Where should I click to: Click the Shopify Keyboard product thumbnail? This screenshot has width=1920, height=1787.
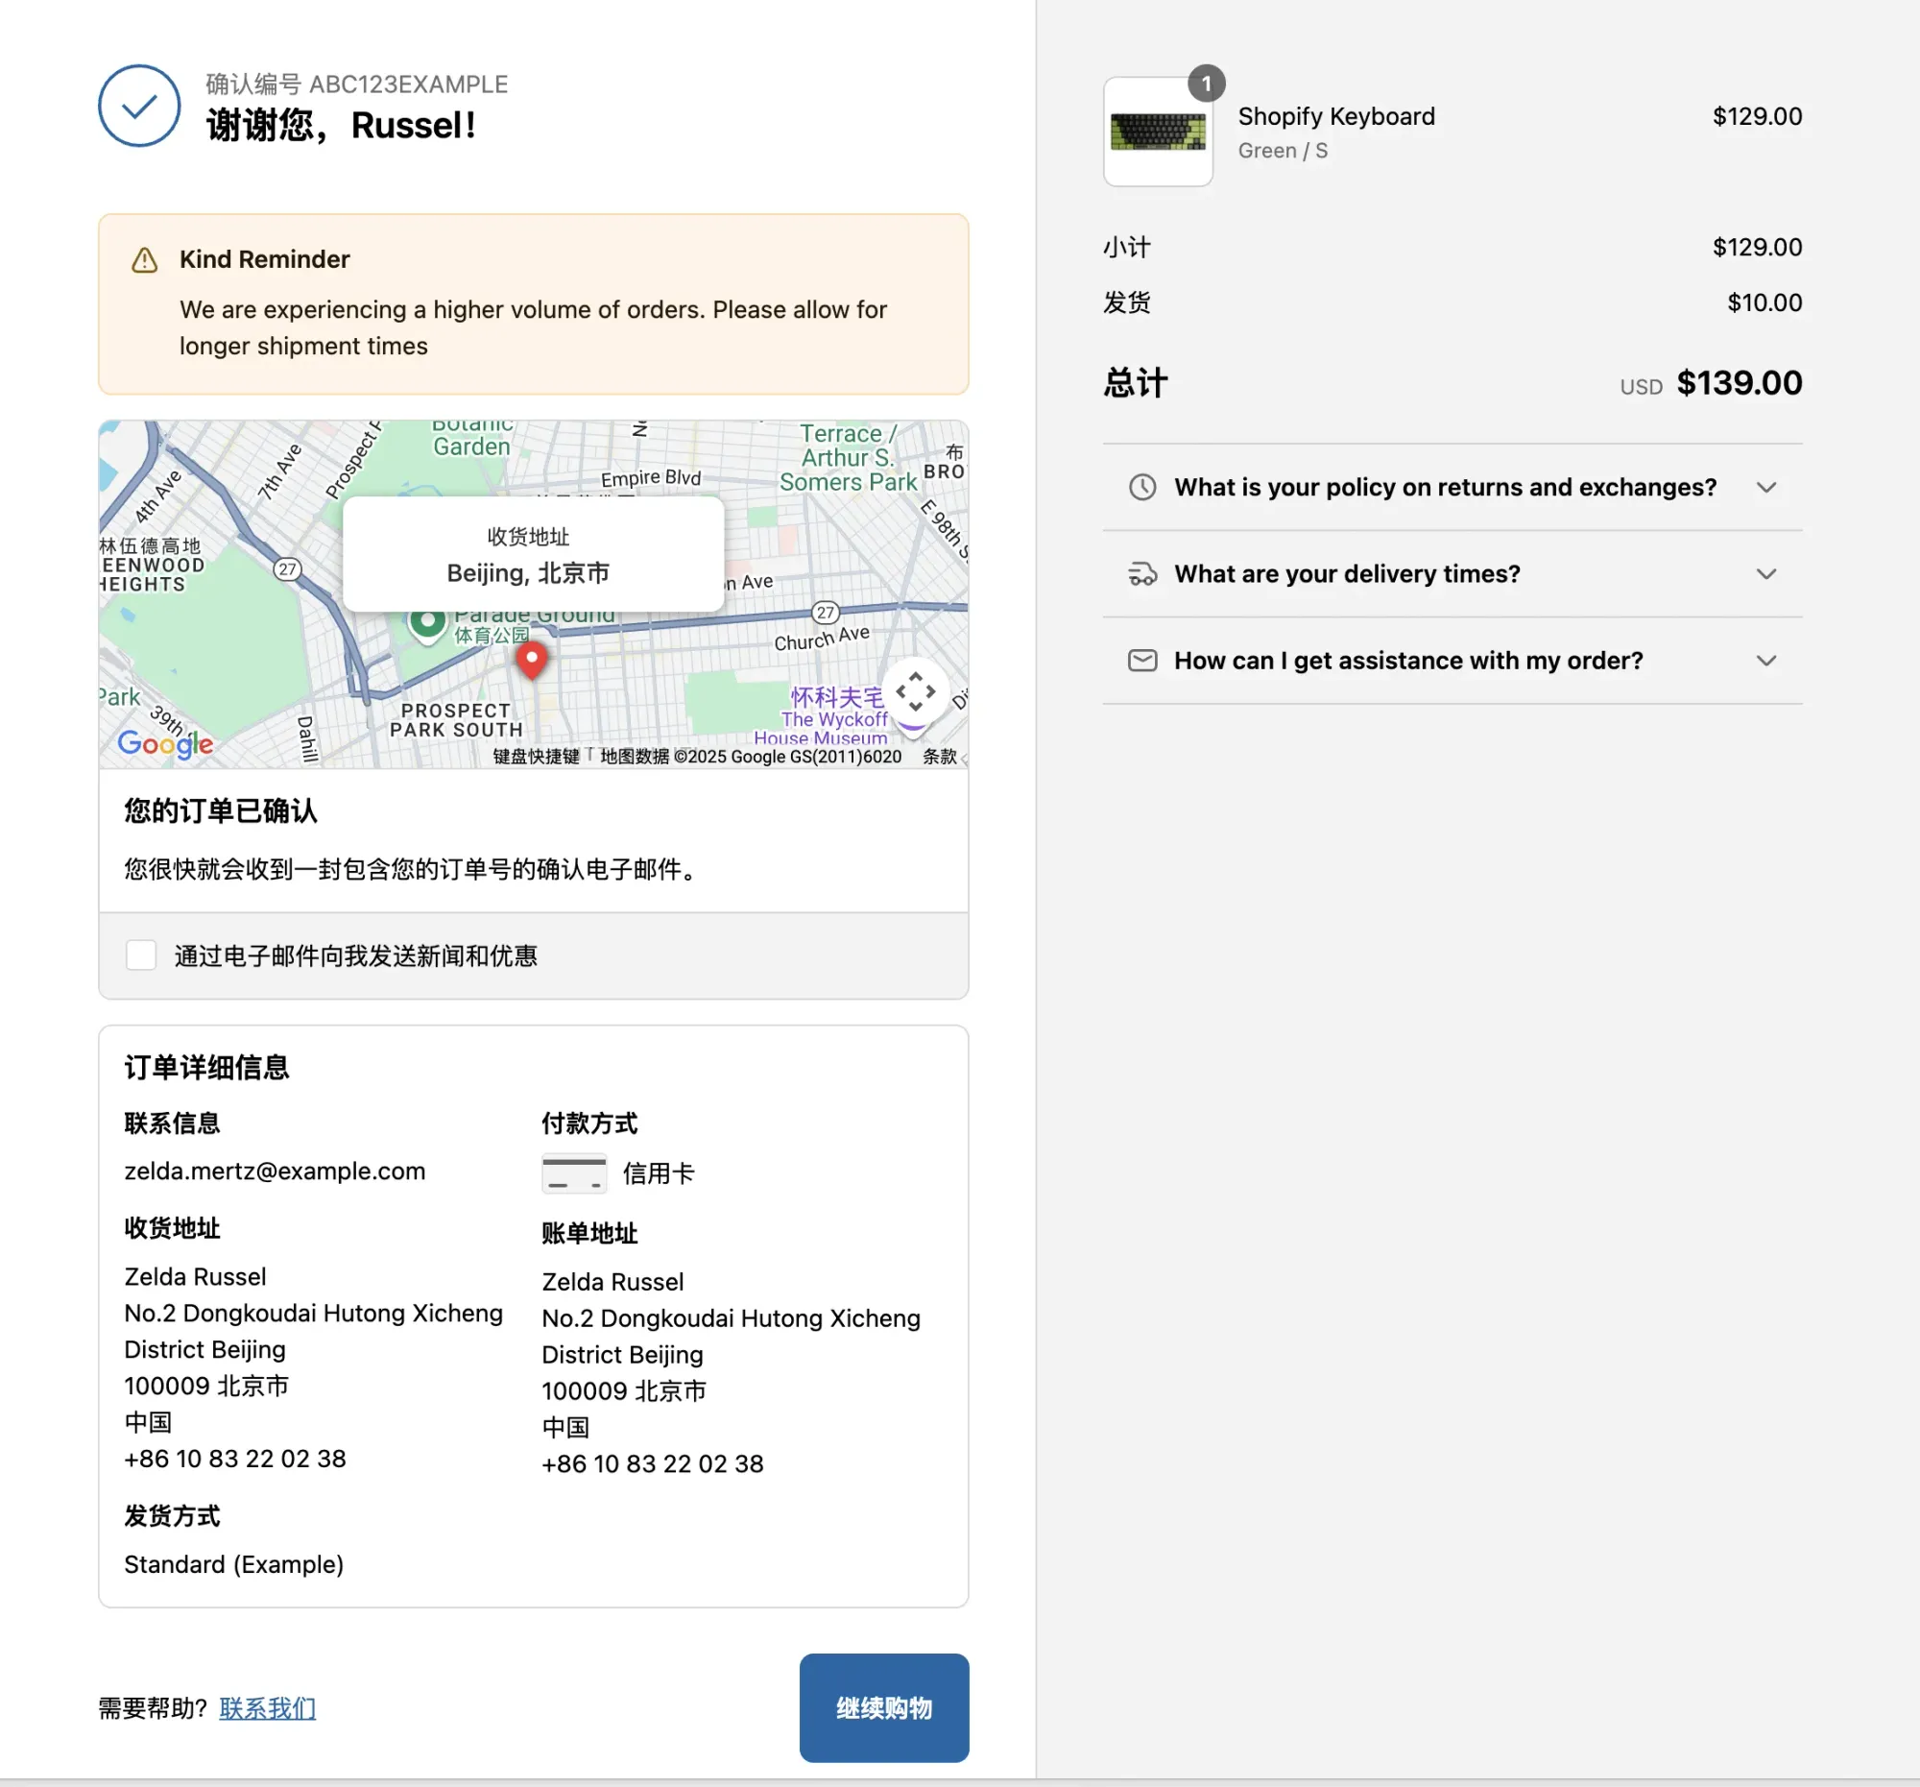tap(1158, 133)
